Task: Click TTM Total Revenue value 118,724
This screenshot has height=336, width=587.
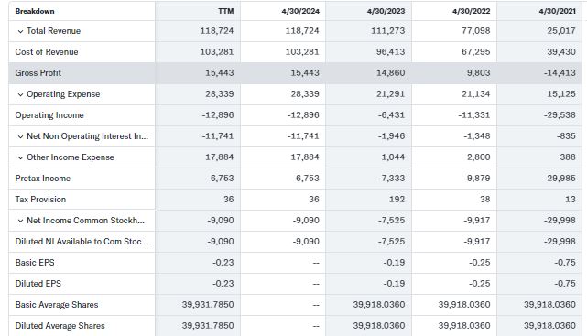Action: click(217, 31)
